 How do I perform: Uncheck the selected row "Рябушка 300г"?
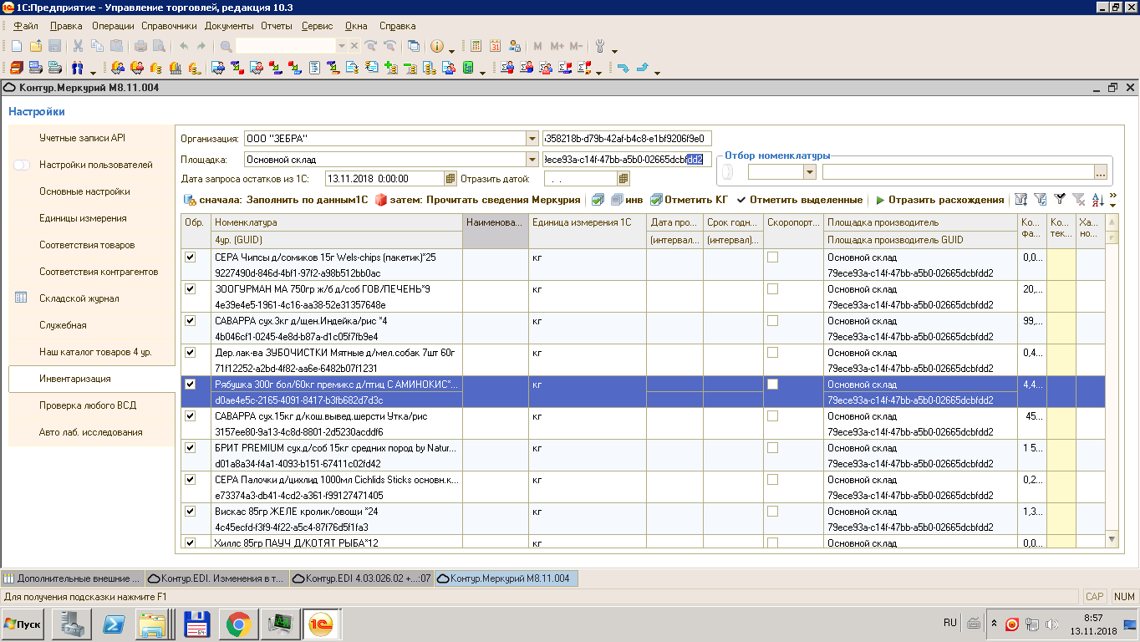click(x=191, y=384)
